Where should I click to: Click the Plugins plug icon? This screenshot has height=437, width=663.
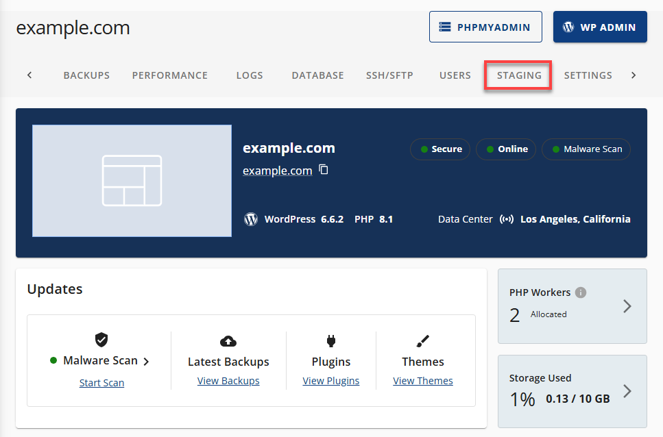[331, 340]
